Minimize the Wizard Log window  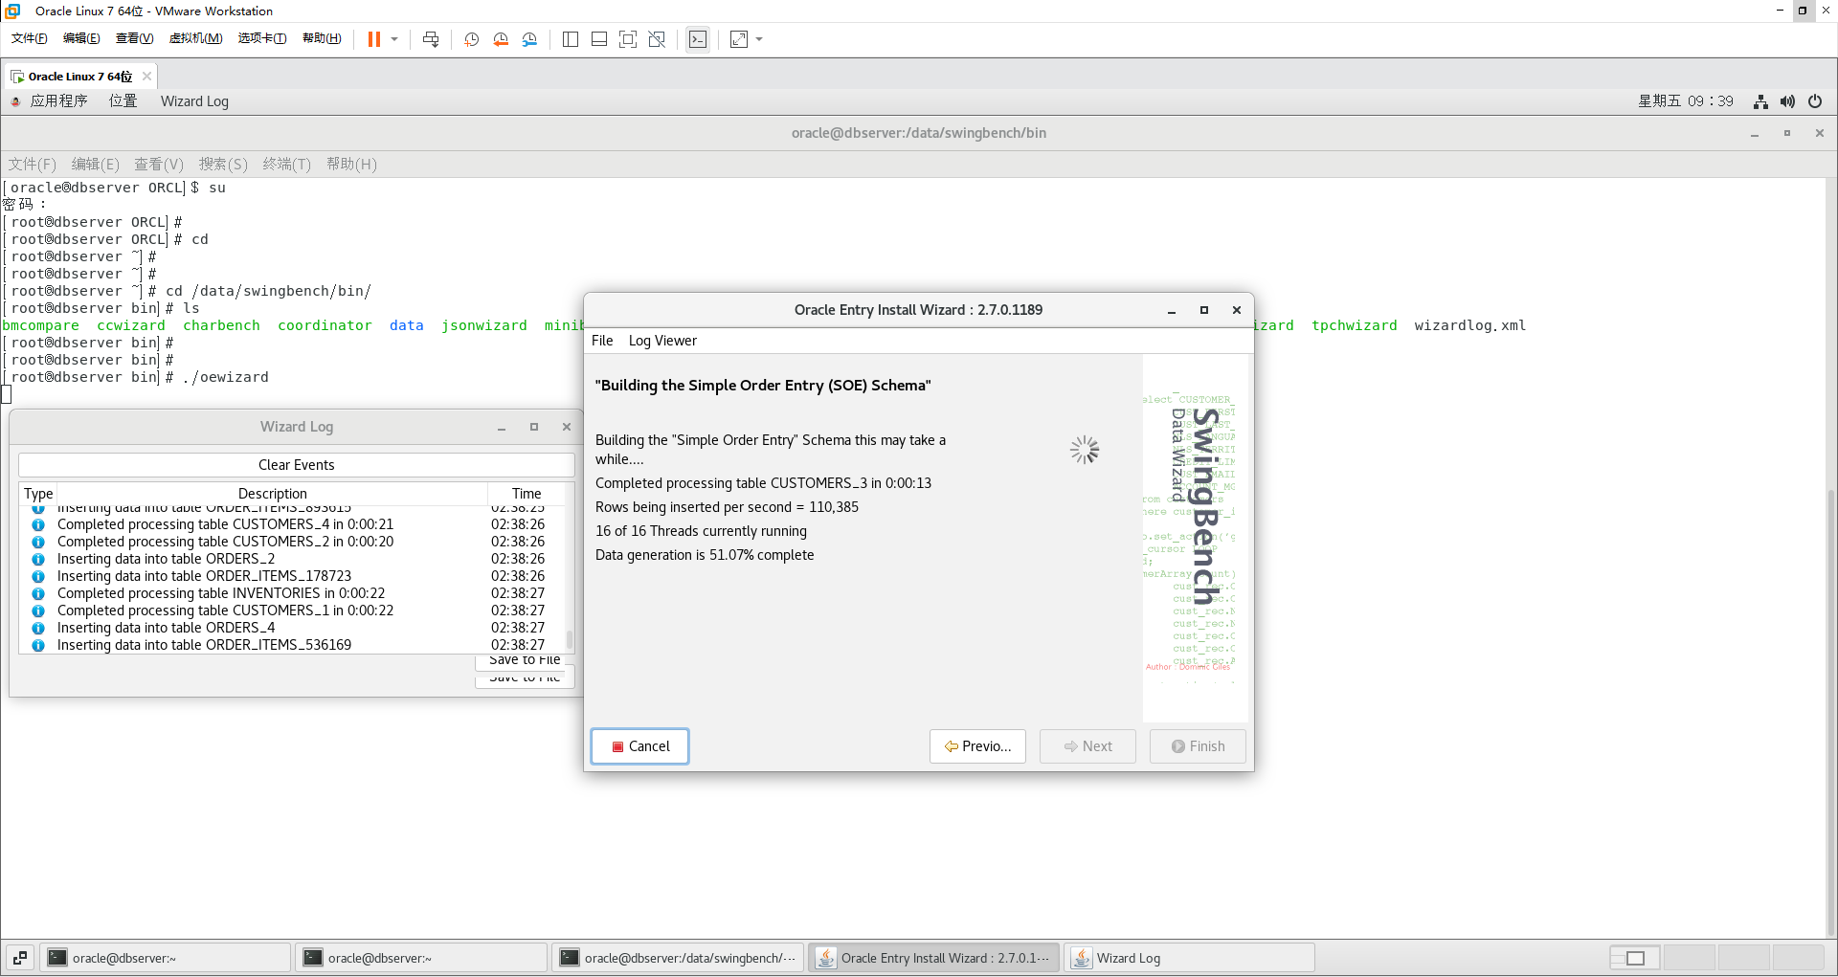pos(502,427)
